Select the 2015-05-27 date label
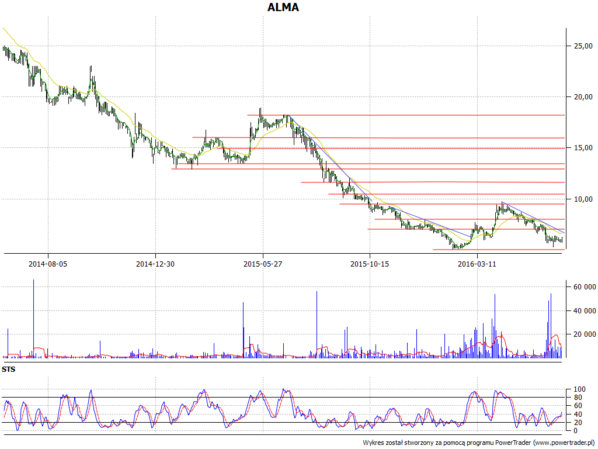The height and width of the screenshot is (449, 598). click(x=263, y=264)
